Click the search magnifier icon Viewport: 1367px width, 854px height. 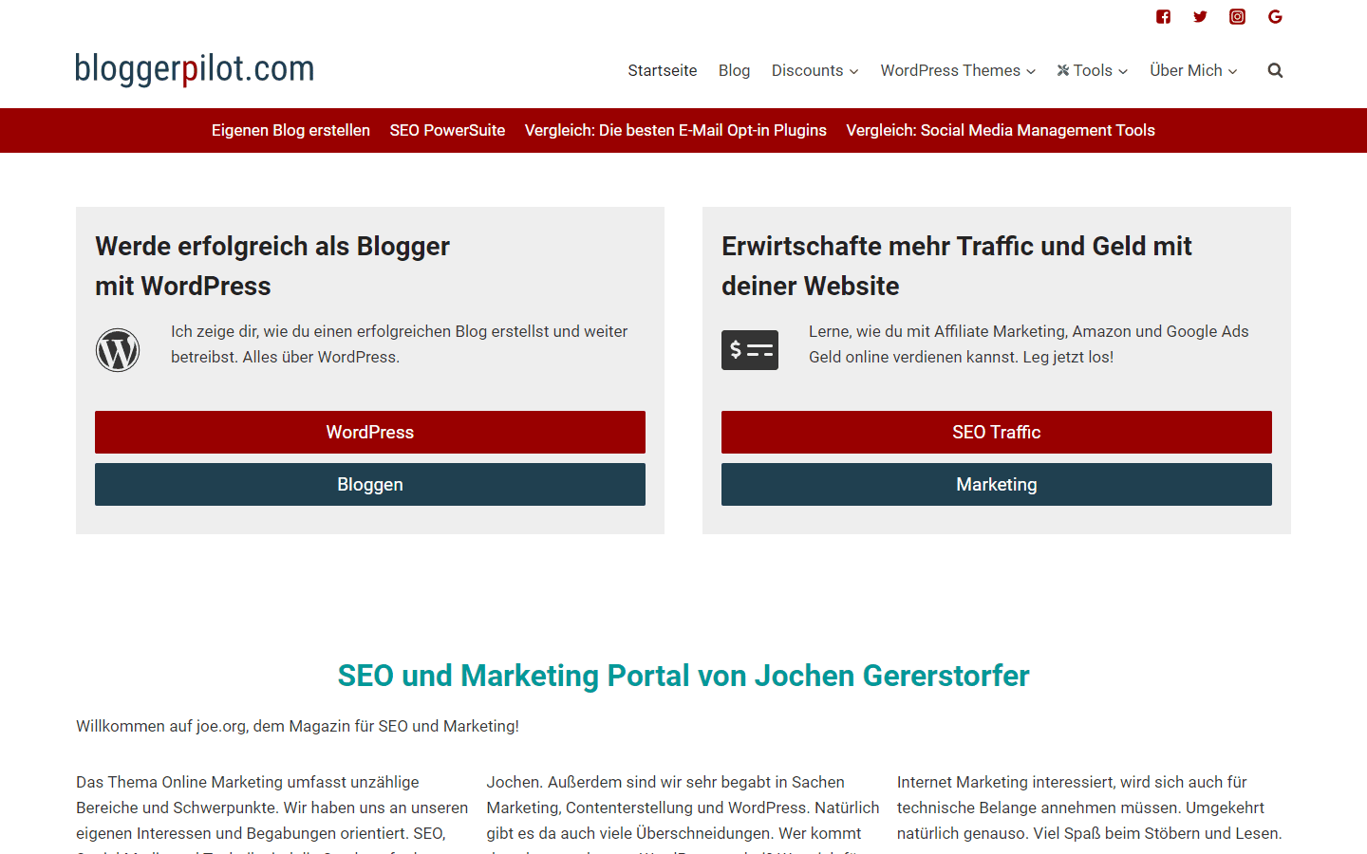[1275, 70]
